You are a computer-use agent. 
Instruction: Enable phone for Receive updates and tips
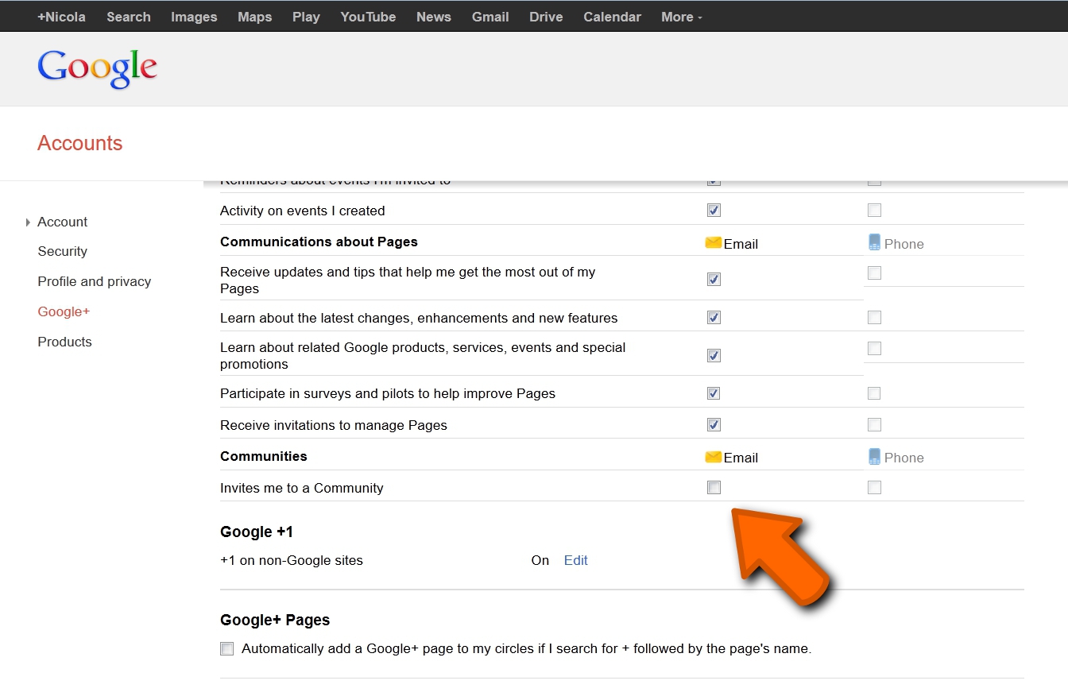coord(874,273)
